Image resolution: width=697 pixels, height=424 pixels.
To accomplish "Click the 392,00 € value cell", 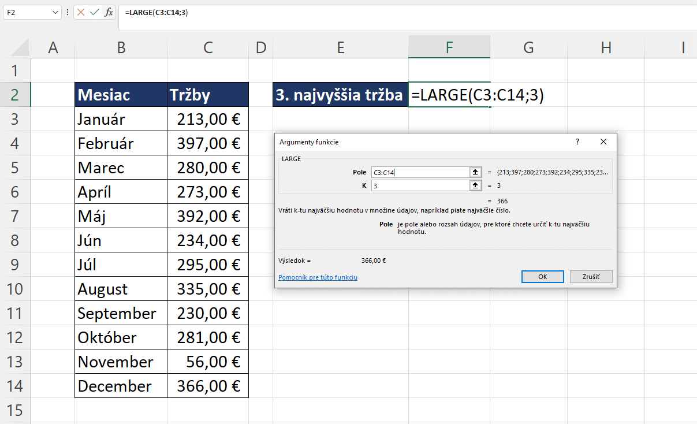I will pos(208,216).
